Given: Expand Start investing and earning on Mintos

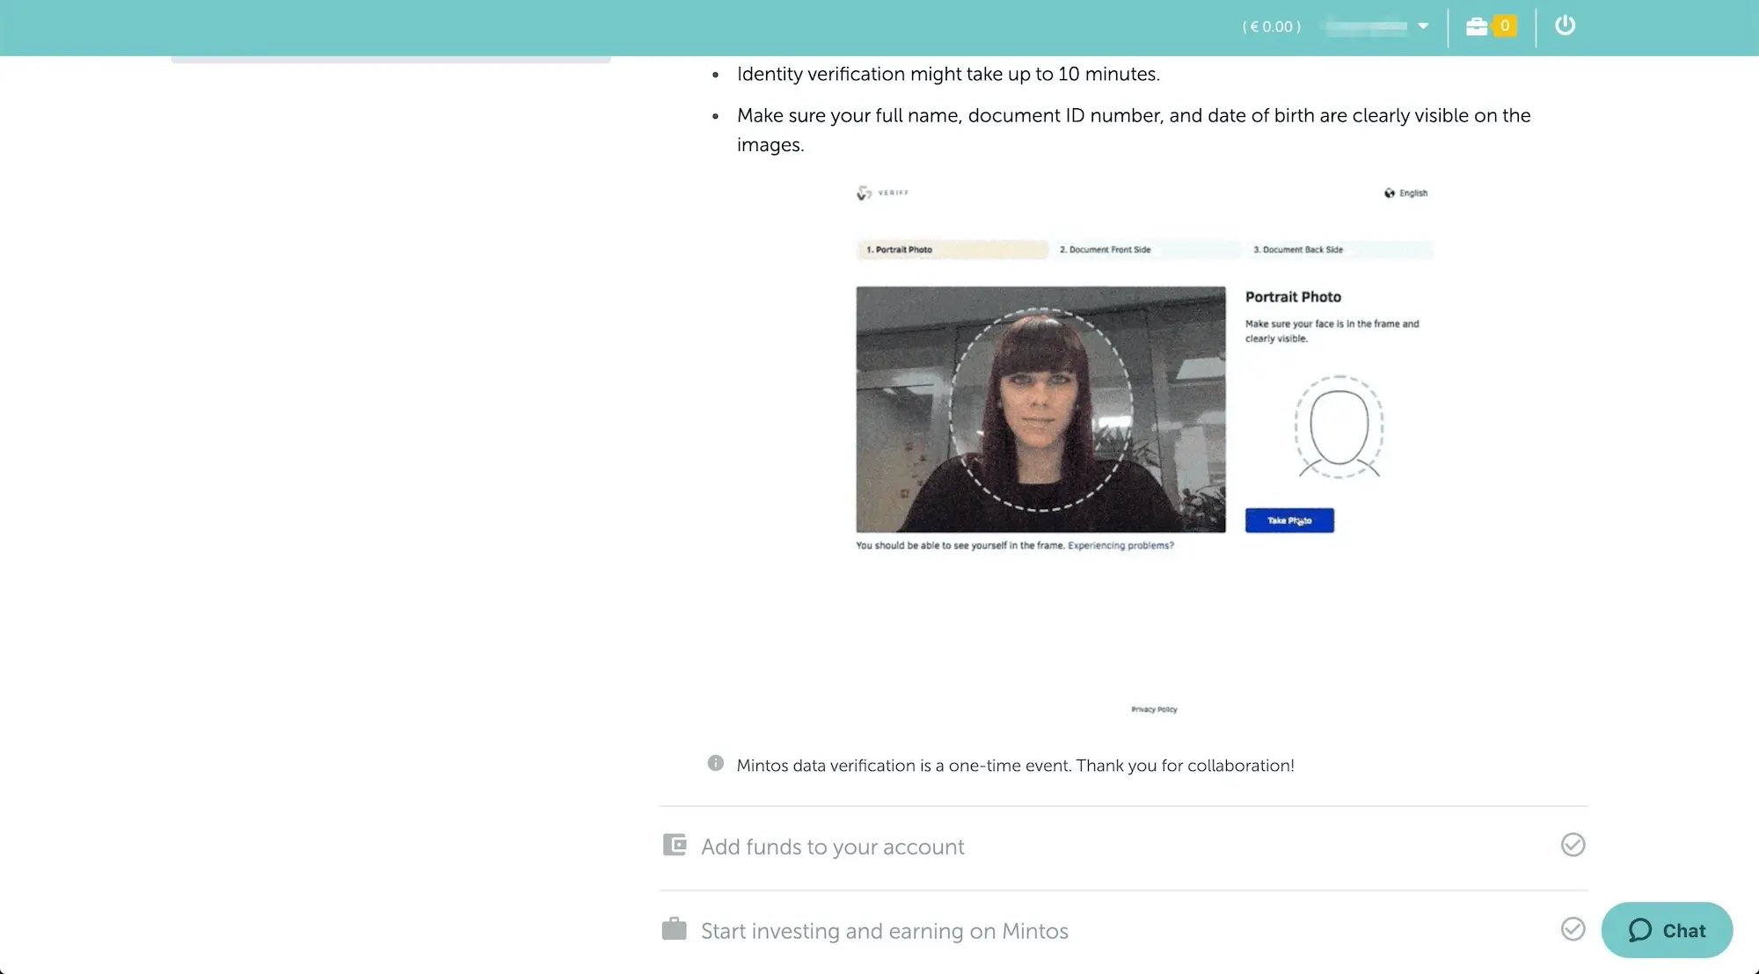Looking at the screenshot, I should point(1123,931).
